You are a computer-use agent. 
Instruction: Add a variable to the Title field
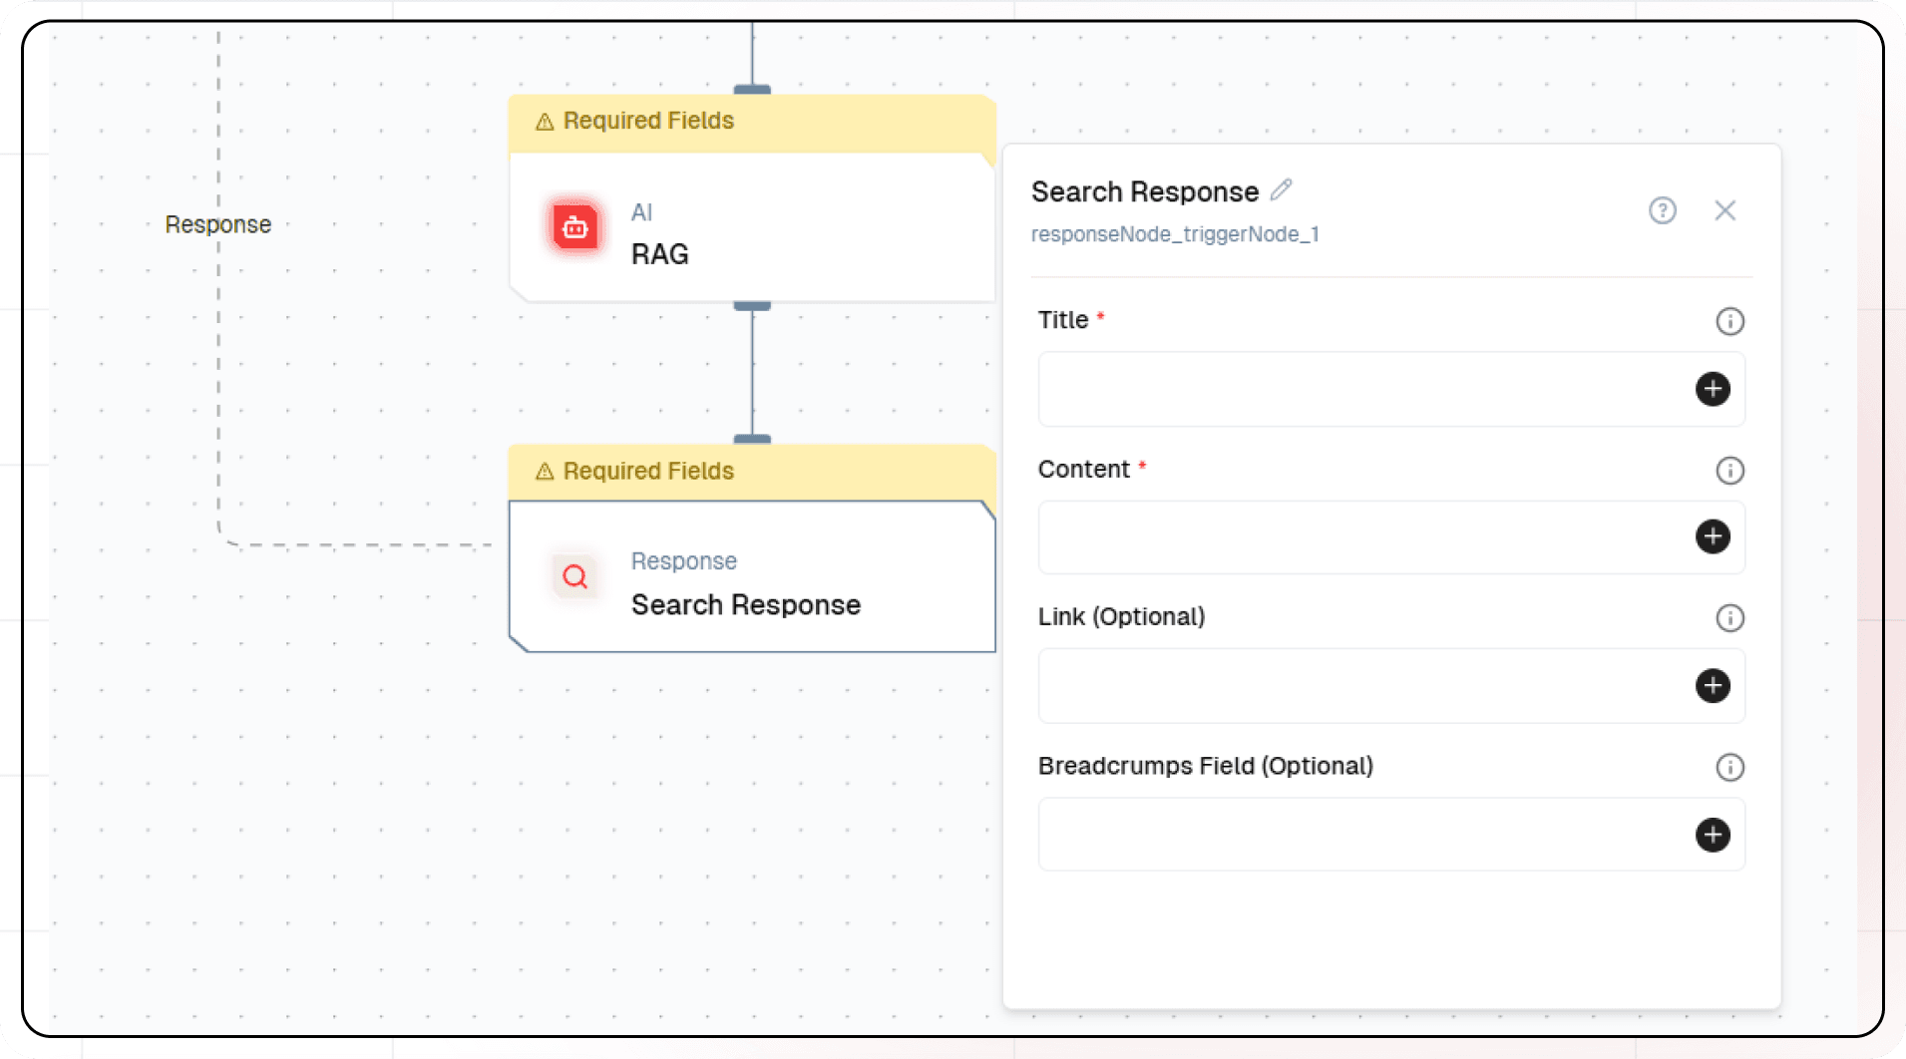pyautogui.click(x=1713, y=389)
